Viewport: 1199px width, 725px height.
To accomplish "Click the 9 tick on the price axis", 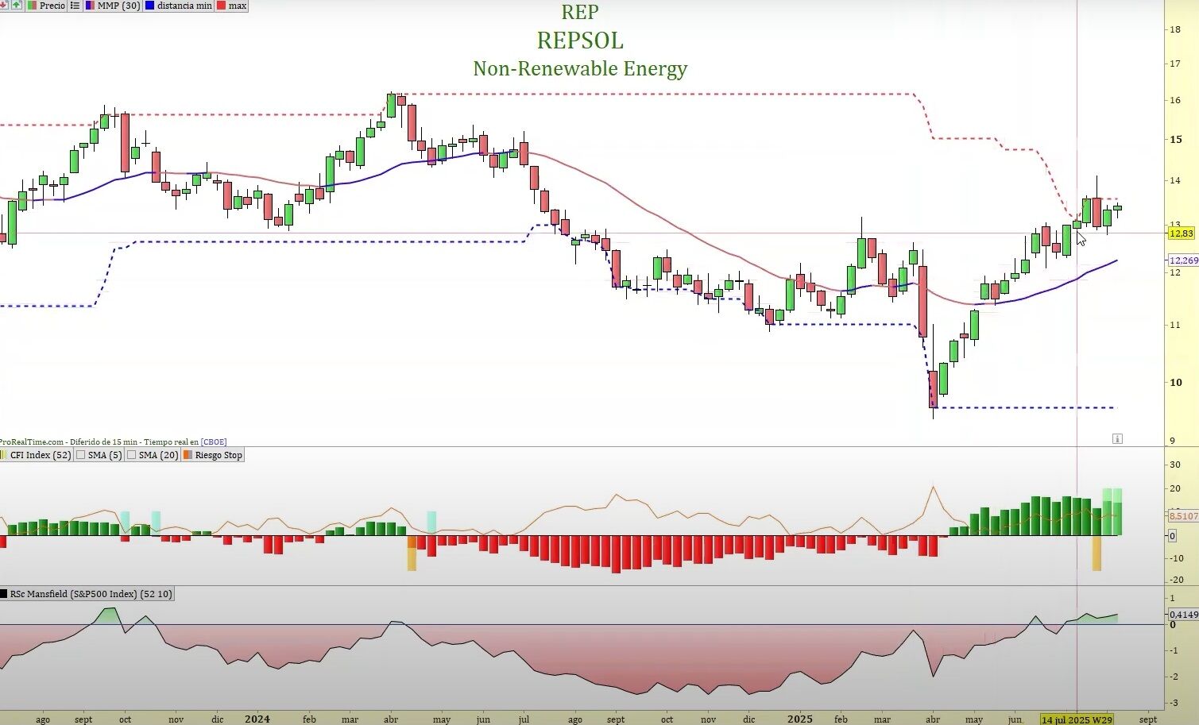I will coord(1172,441).
